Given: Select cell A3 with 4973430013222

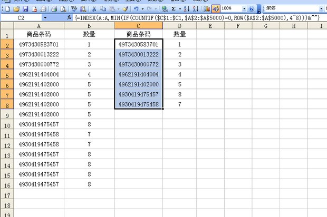Looking at the screenshot, I should pos(39,54).
